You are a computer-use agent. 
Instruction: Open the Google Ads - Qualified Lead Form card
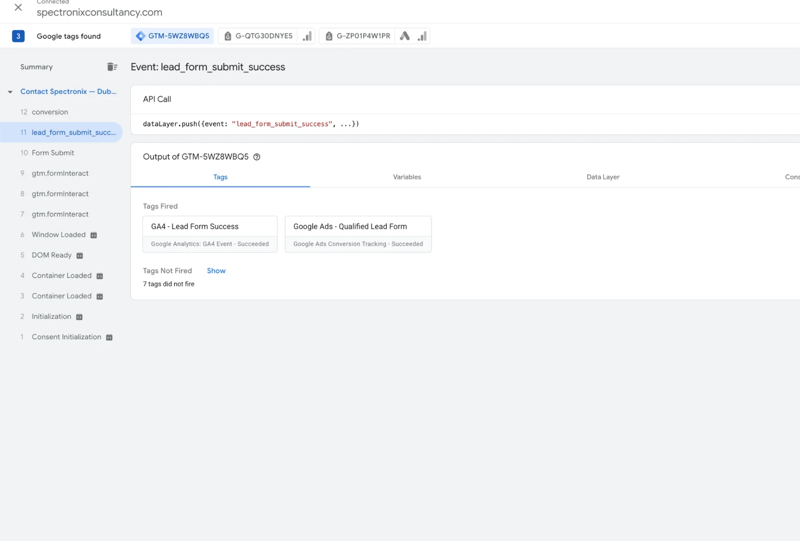point(358,234)
